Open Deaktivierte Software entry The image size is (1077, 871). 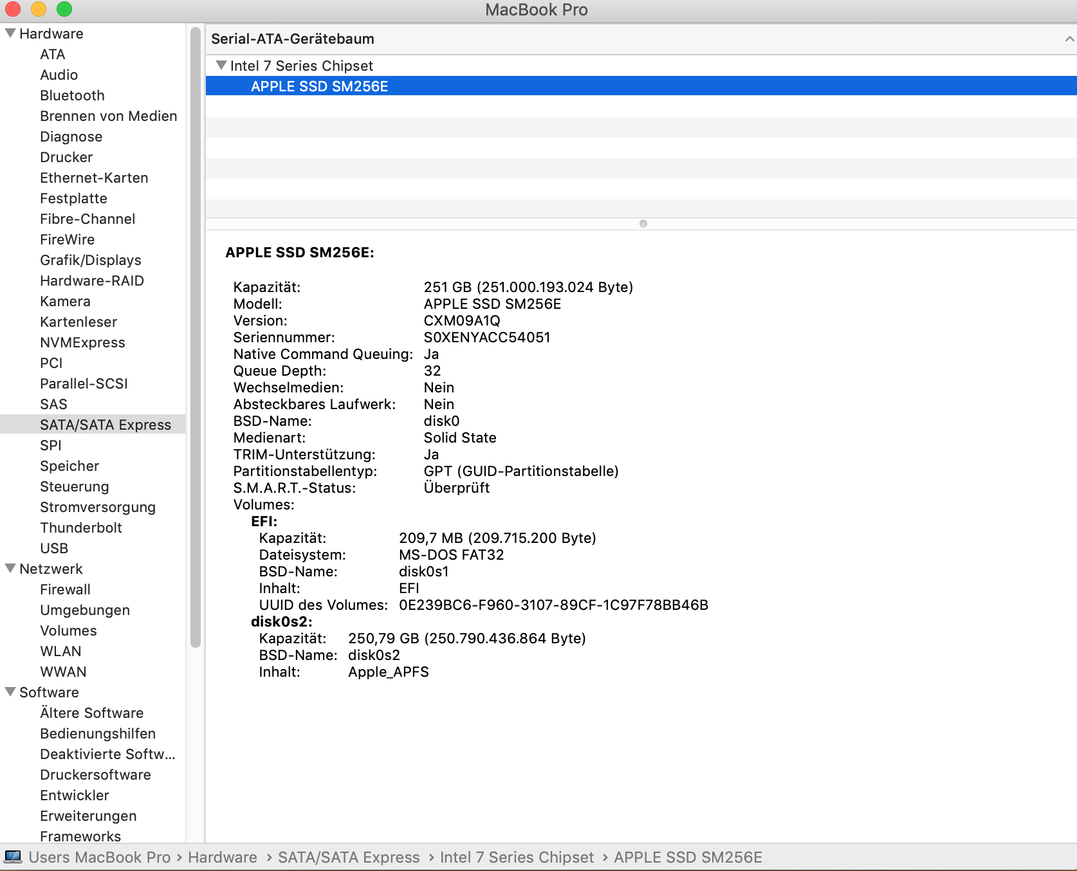(107, 755)
